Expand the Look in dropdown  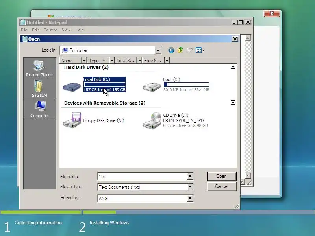[158, 50]
